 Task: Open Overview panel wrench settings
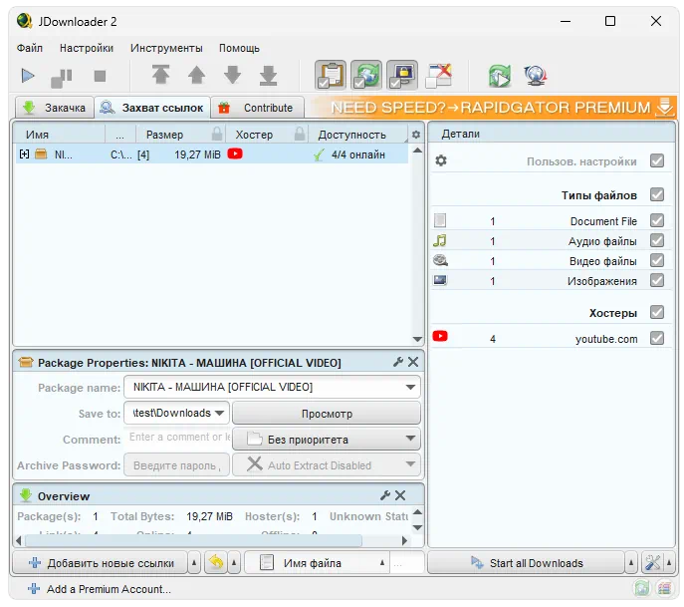(x=384, y=495)
